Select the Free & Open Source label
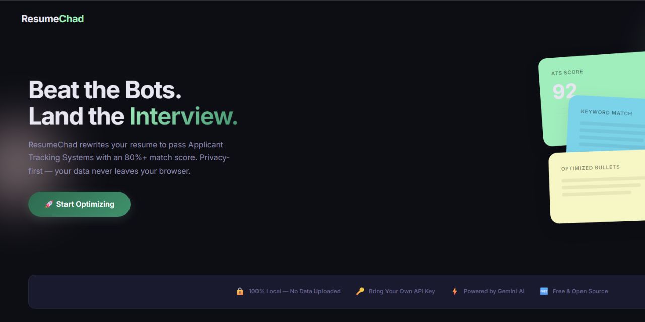Viewport: 645px width, 322px height. click(x=580, y=291)
